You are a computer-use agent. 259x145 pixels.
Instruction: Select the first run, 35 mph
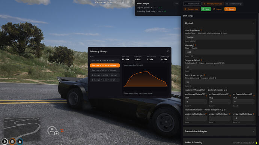click(x=105, y=61)
